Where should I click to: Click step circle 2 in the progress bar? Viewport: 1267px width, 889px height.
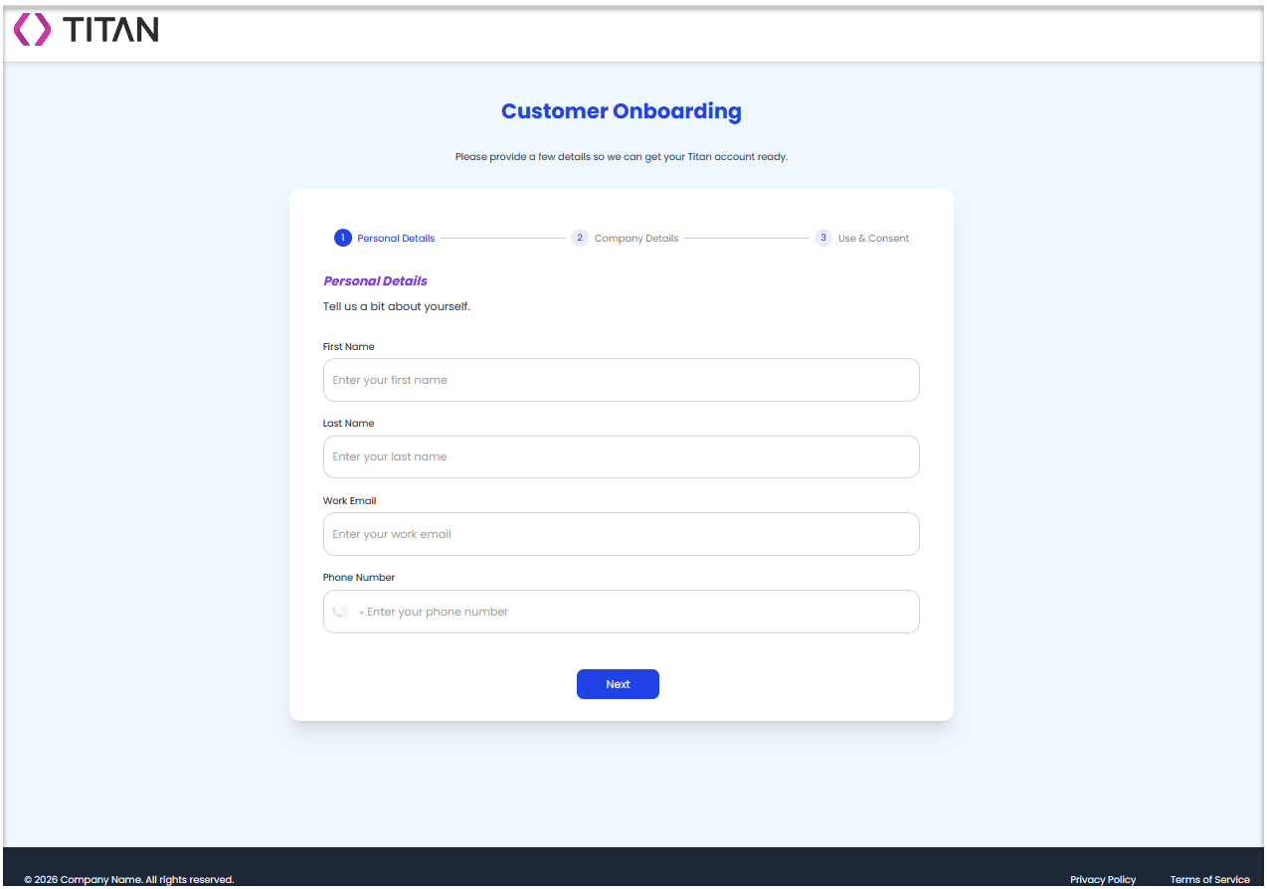click(580, 238)
